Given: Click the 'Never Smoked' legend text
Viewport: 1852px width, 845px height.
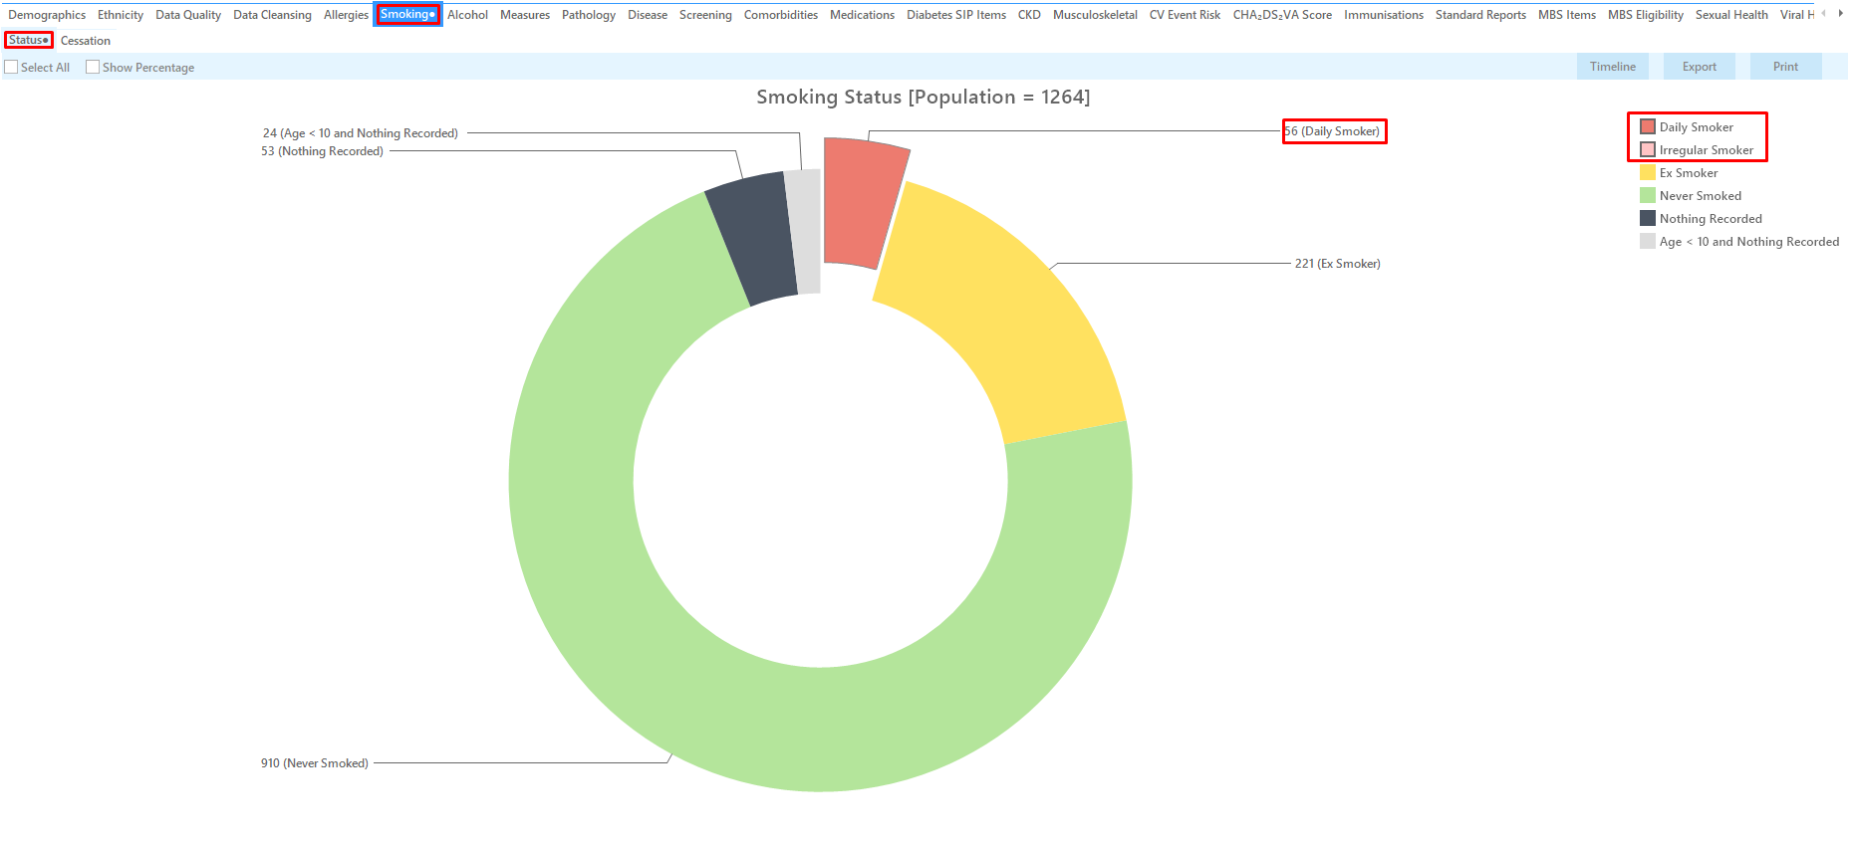Looking at the screenshot, I should click(1701, 196).
